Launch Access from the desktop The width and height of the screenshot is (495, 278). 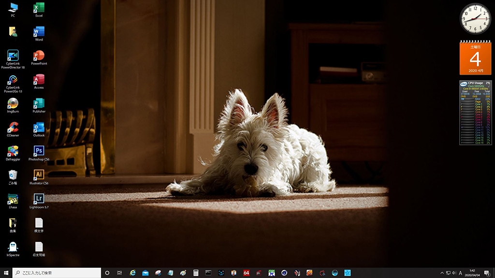39,81
